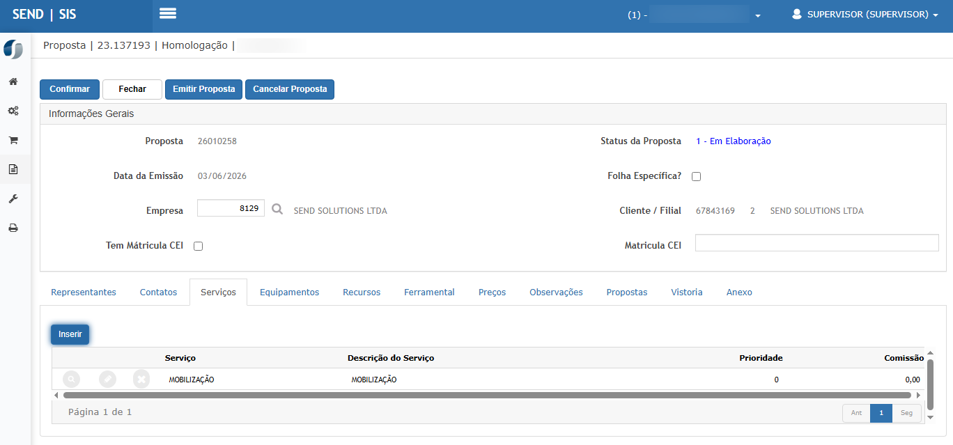
Task: Click the client code 67843169
Action: [715, 210]
